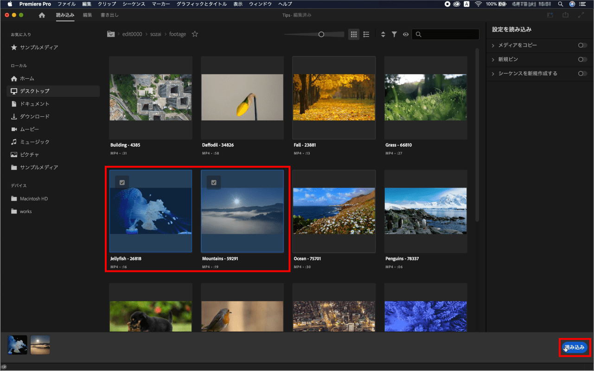Open グラフィックとタイトル menu
Screen dimensions: 594x371
202,4
